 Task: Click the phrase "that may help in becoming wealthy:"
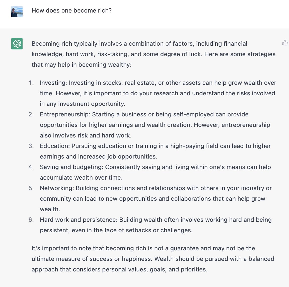82,65
